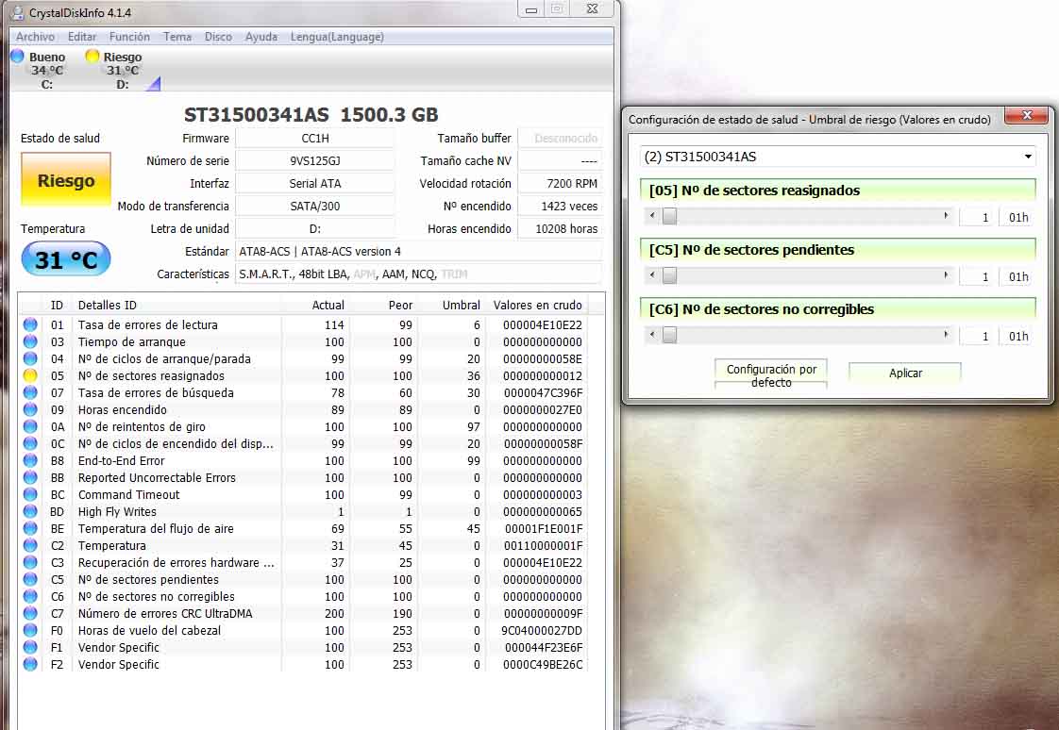Click the slider thumb for [C5] sectores pendientes
1059x730 pixels.
[669, 275]
